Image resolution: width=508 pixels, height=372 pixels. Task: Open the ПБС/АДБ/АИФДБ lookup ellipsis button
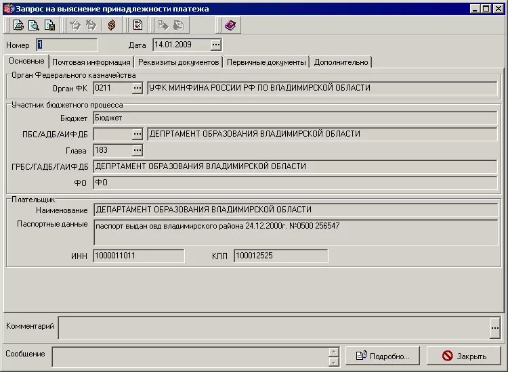pos(137,134)
